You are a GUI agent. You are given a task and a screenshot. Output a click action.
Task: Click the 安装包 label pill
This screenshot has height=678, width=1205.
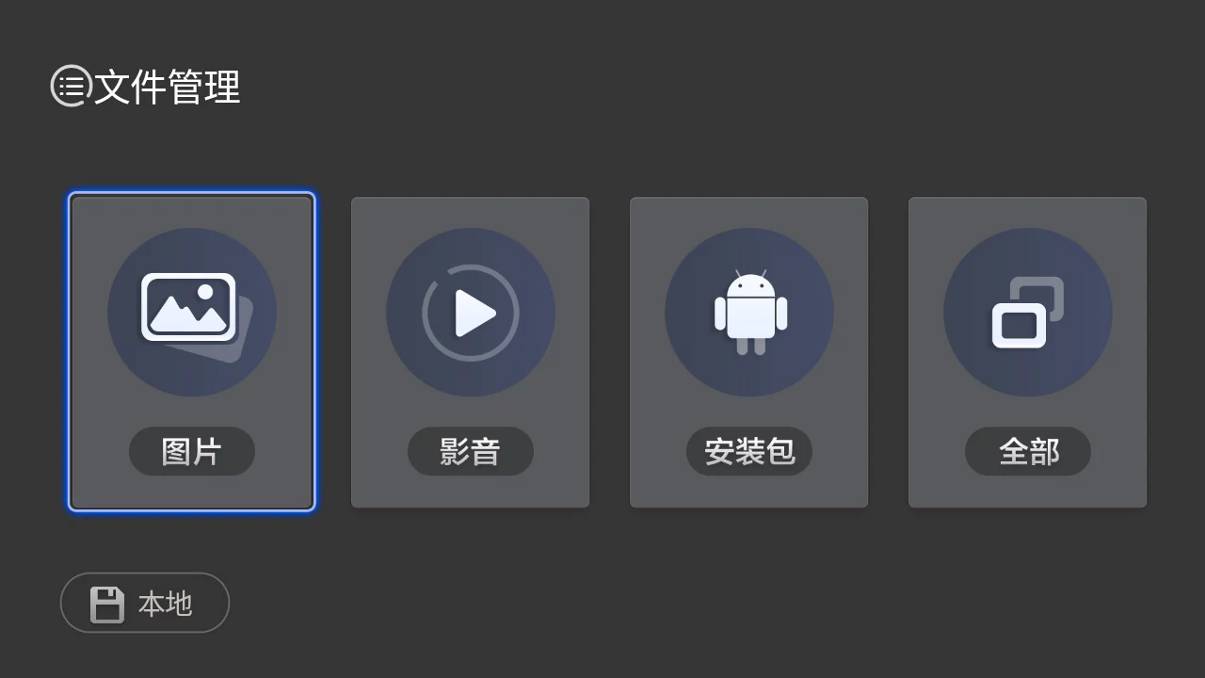[749, 451]
